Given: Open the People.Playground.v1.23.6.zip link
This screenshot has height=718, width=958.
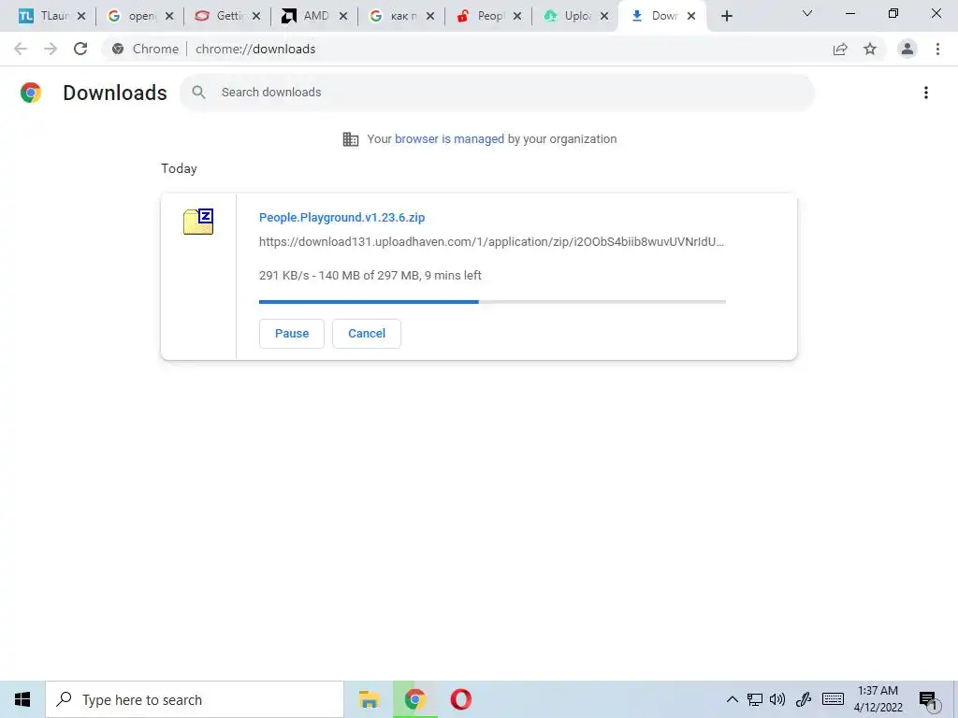Looking at the screenshot, I should click(341, 217).
